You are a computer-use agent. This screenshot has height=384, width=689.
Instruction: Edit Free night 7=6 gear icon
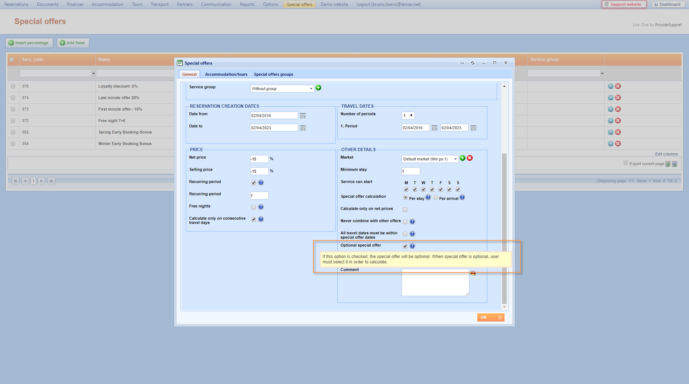coord(610,121)
